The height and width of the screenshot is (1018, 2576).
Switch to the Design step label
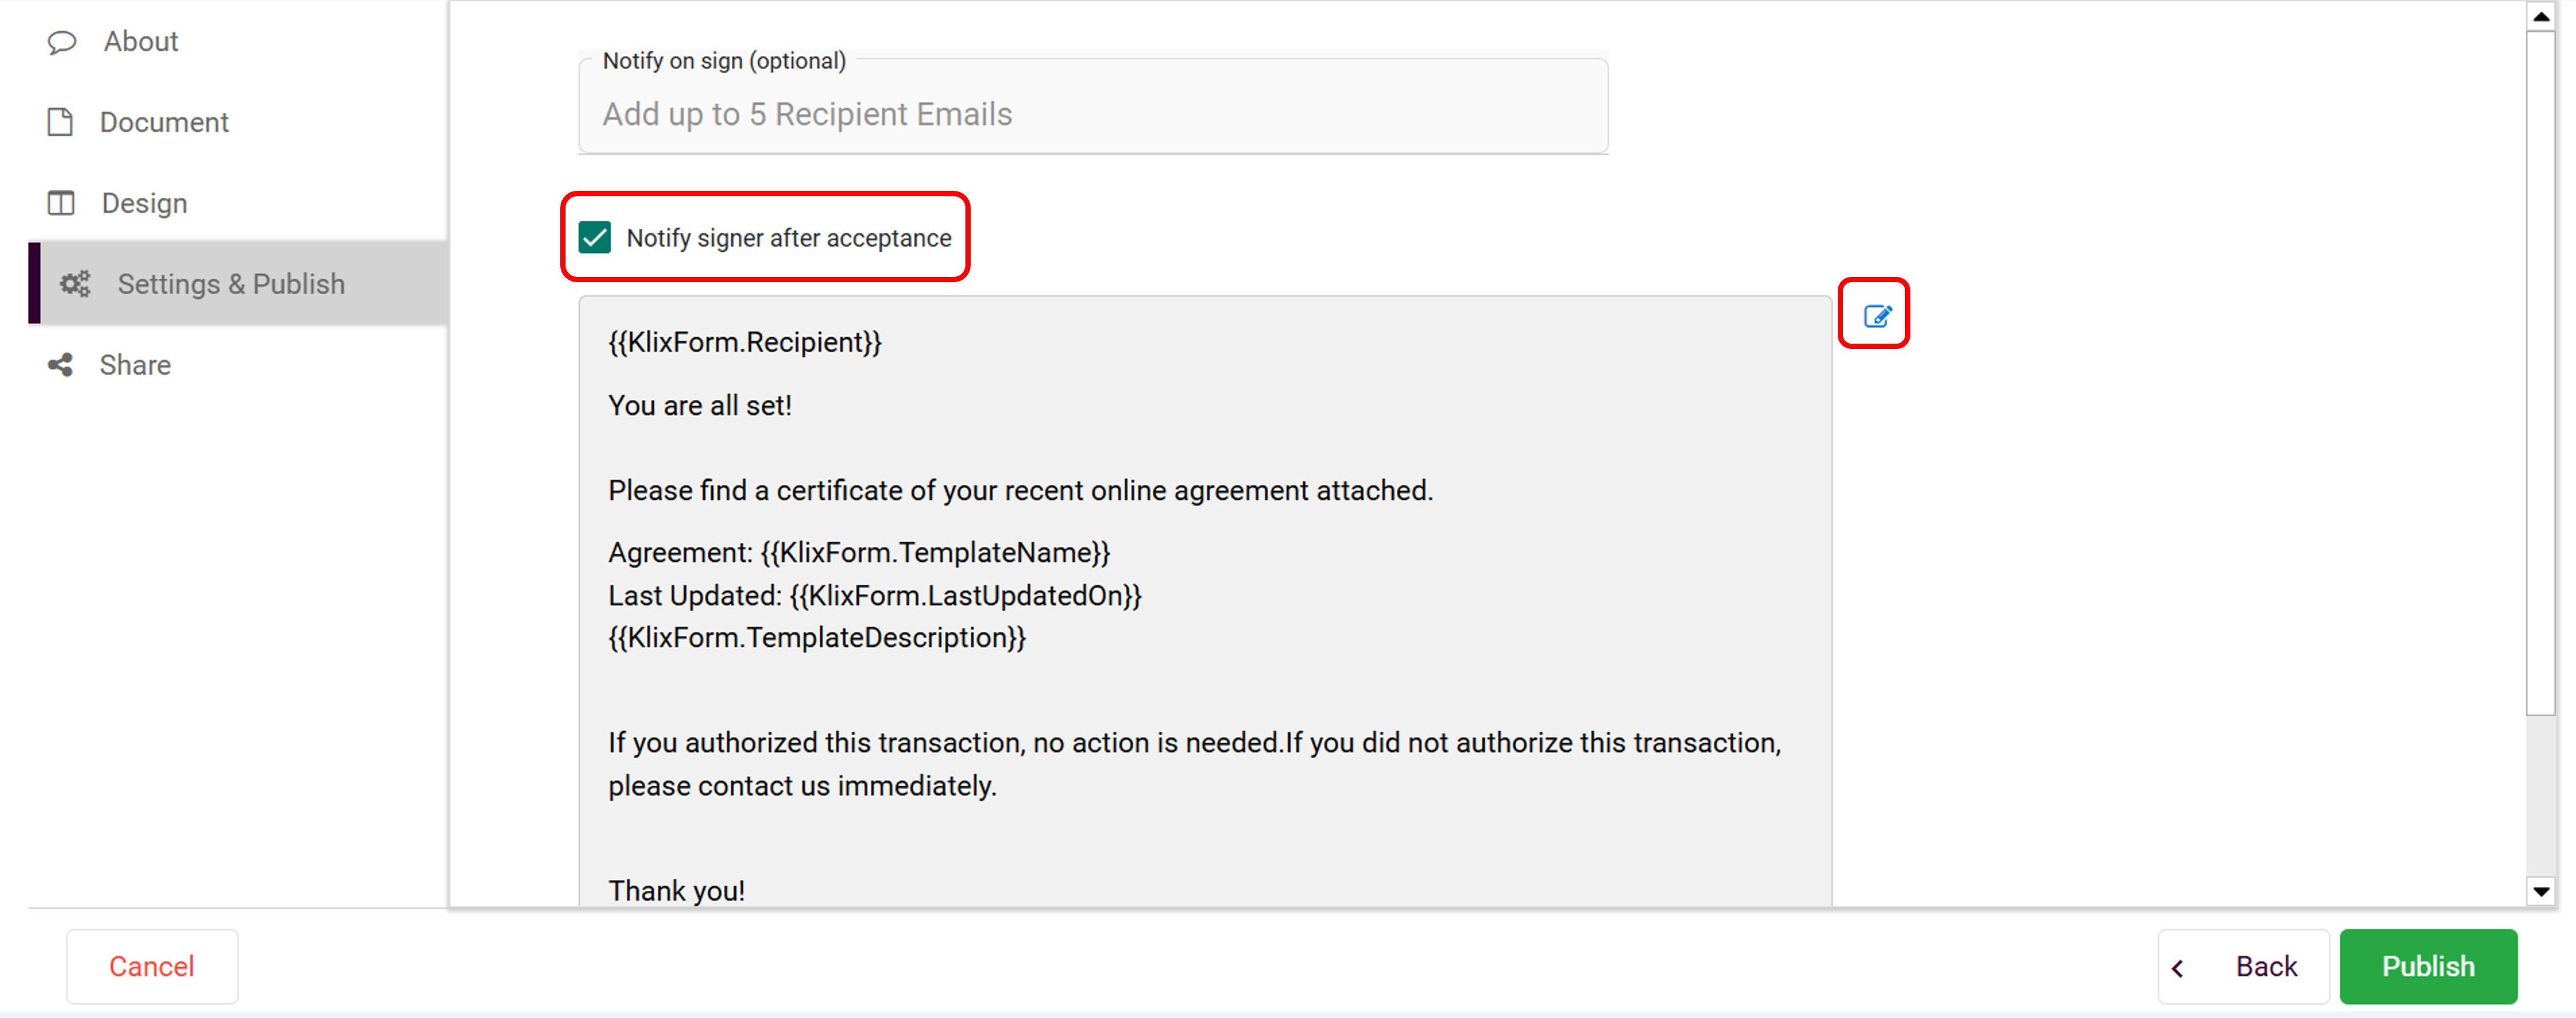coord(144,203)
